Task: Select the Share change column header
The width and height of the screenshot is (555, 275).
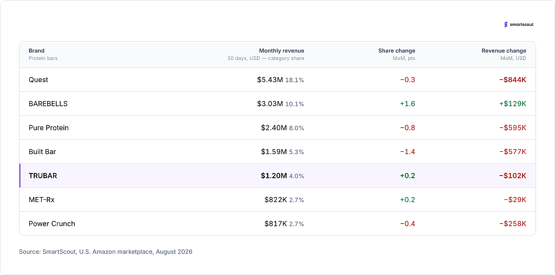Action: pyautogui.click(x=396, y=51)
